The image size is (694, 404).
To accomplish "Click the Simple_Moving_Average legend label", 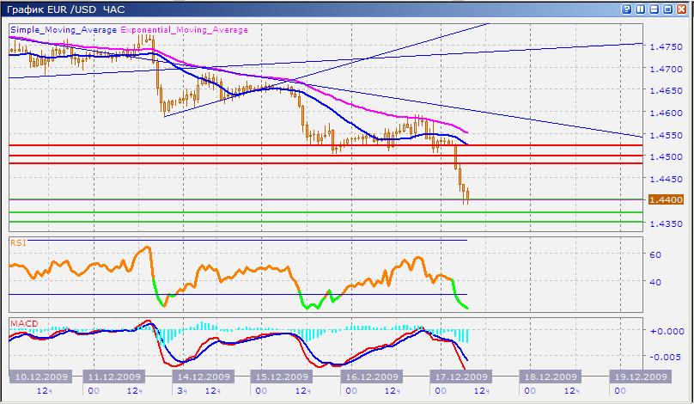I will (x=64, y=29).
